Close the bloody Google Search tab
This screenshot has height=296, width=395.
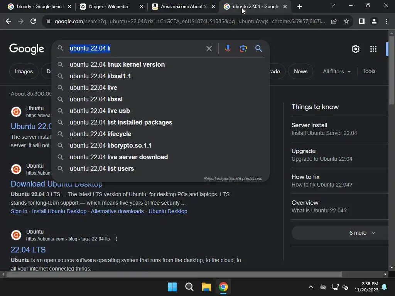click(x=69, y=7)
